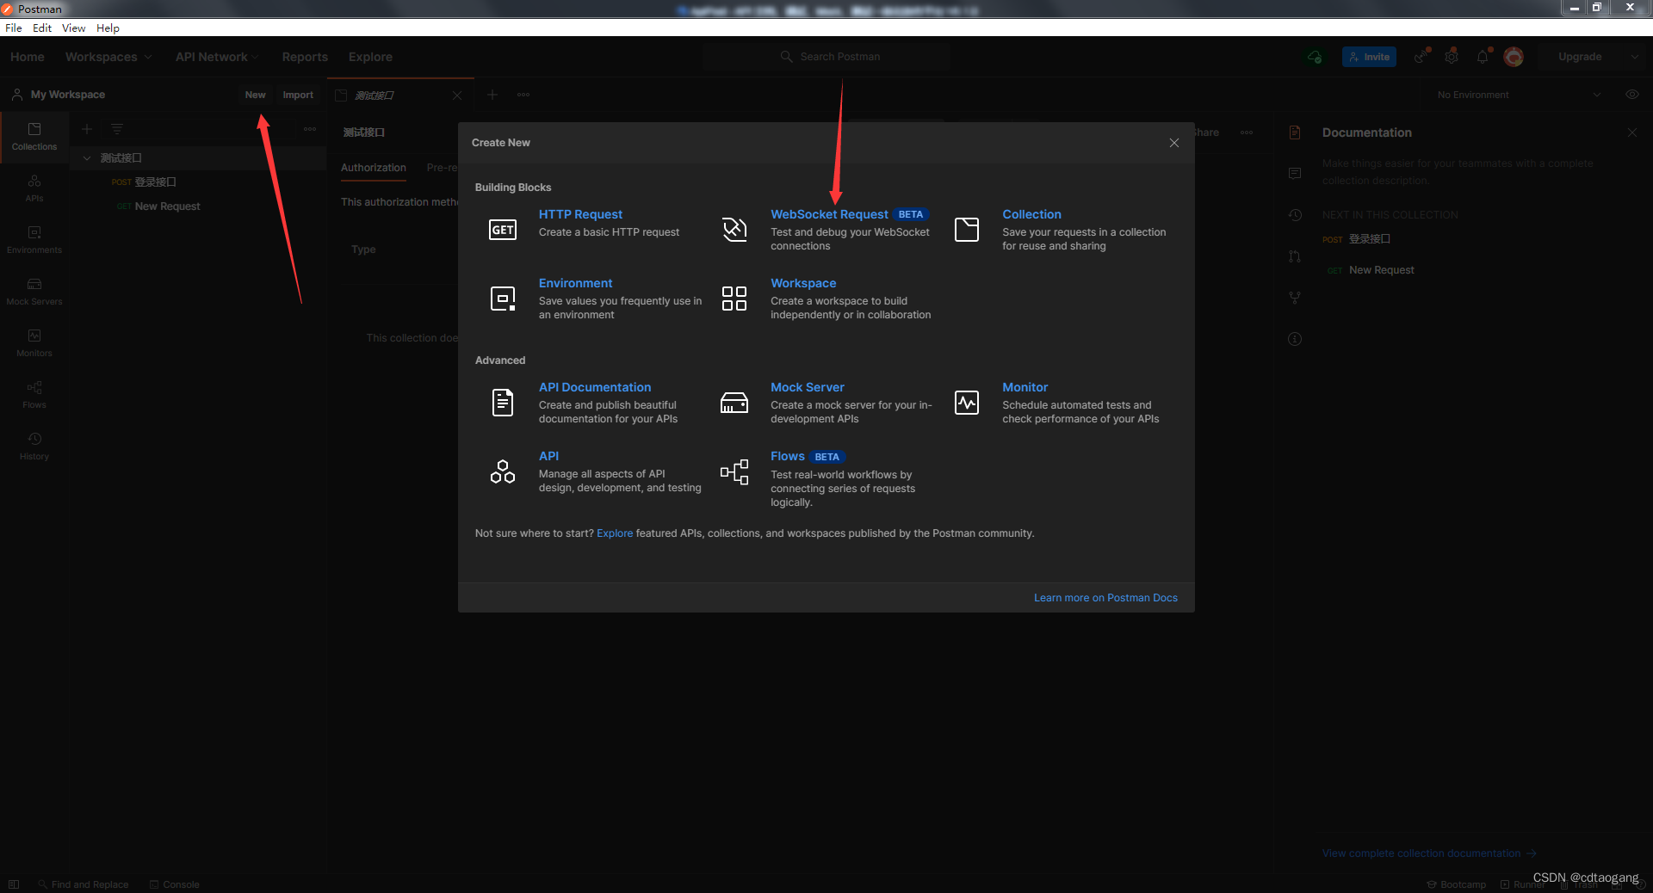The height and width of the screenshot is (893, 1653).
Task: Open Flows in the sidebar
Action: point(34,395)
